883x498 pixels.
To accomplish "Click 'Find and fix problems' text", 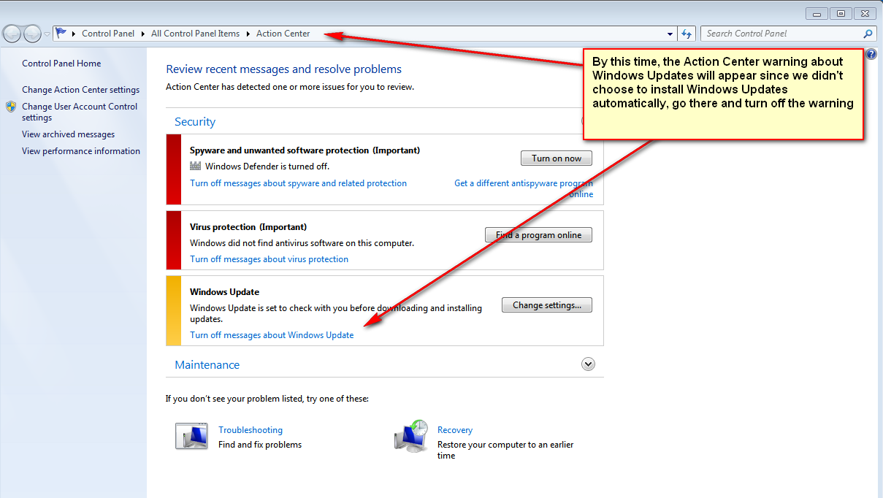I will point(260,445).
